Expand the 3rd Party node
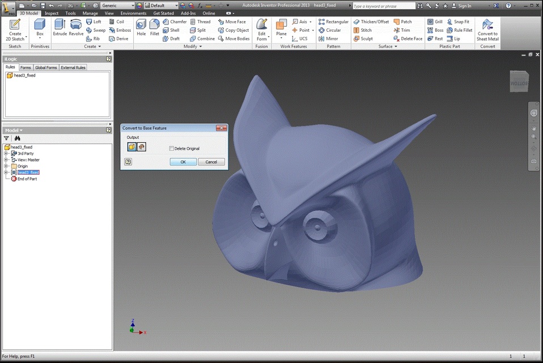This screenshot has height=363, width=543. click(x=5, y=153)
